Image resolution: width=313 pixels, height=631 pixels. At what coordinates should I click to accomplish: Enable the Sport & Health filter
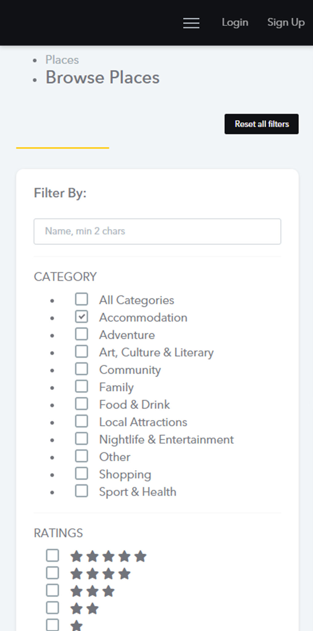[x=82, y=491]
